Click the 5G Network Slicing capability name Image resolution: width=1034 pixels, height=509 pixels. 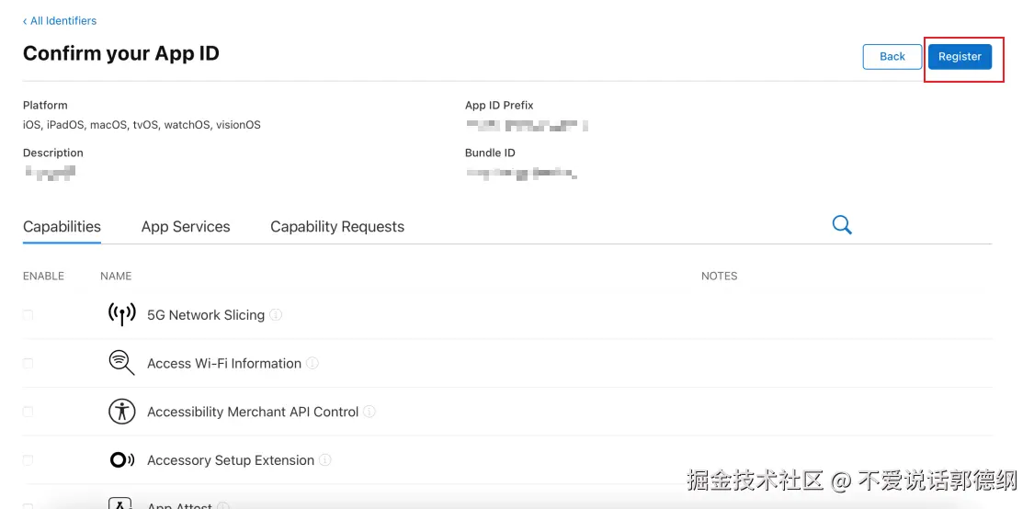(206, 315)
